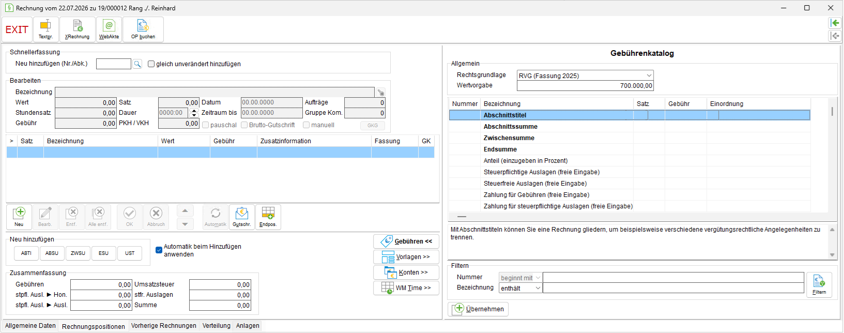
Task: Click the red EXIT button
Action: click(x=17, y=29)
